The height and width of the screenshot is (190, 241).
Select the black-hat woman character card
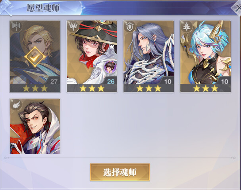pyautogui.click(x=92, y=57)
